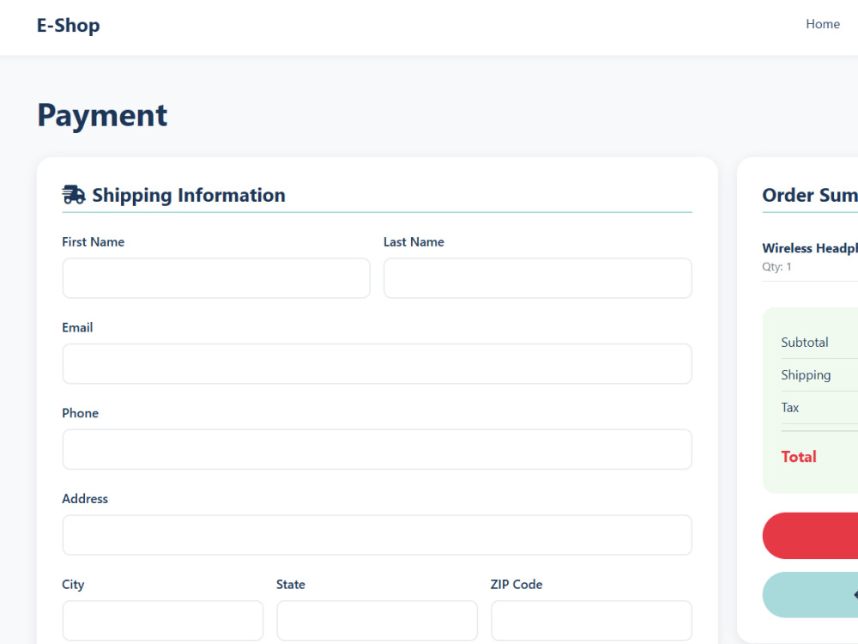Select the ZIP Code input field
Image resolution: width=858 pixels, height=644 pixels.
point(591,621)
